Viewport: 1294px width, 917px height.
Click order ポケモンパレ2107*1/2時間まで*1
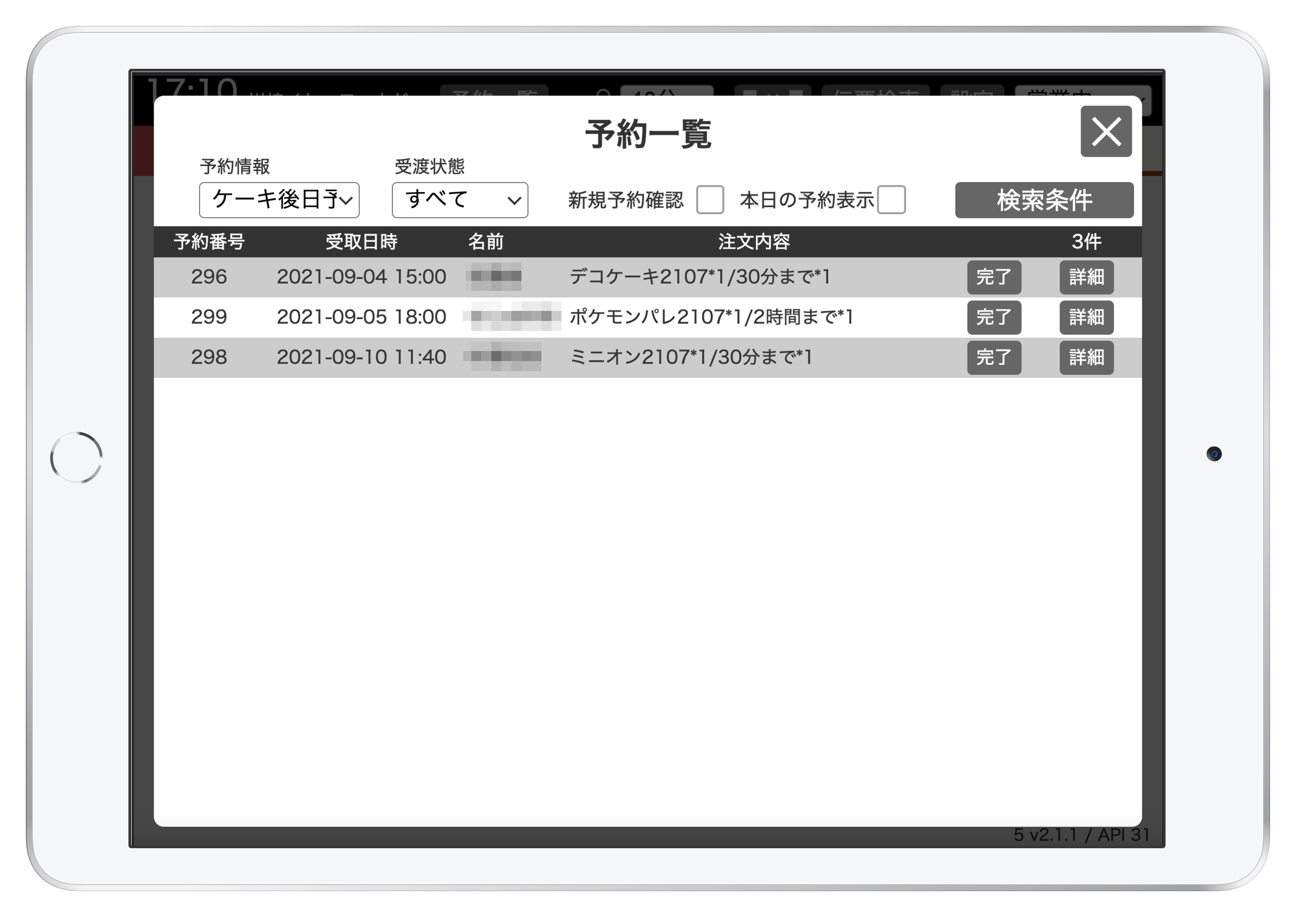711,317
